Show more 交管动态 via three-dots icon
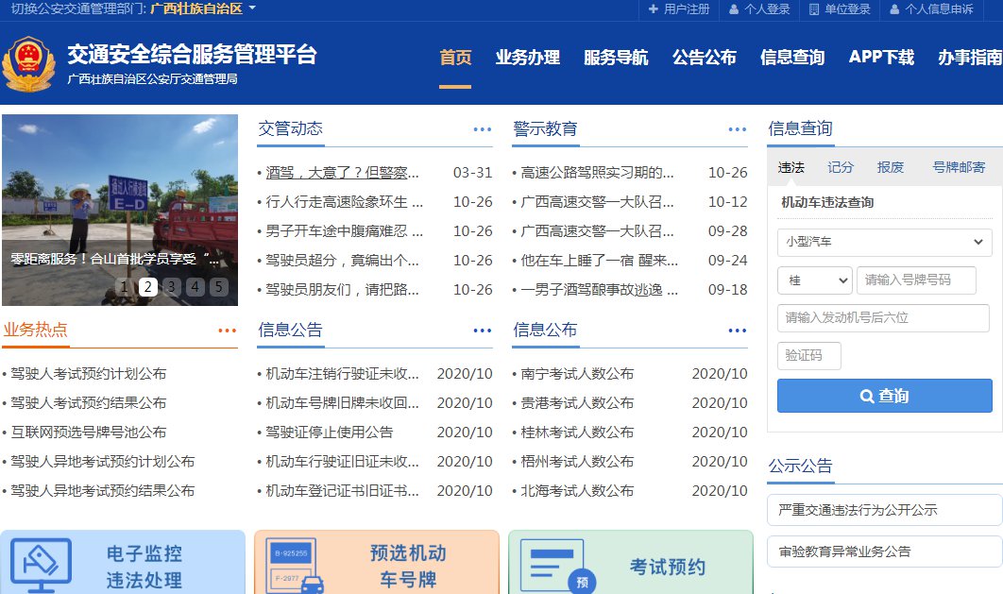Screen dimensions: 1003x594 (482, 129)
